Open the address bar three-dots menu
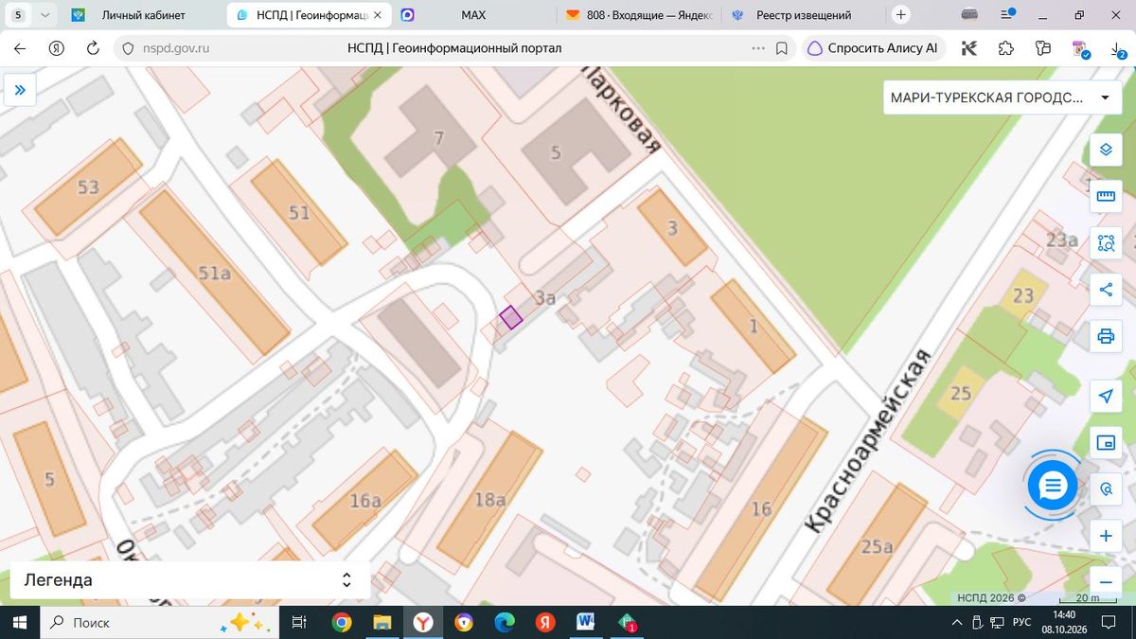 click(x=757, y=48)
